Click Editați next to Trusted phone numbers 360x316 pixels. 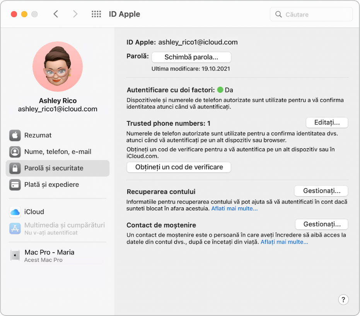pos(327,123)
